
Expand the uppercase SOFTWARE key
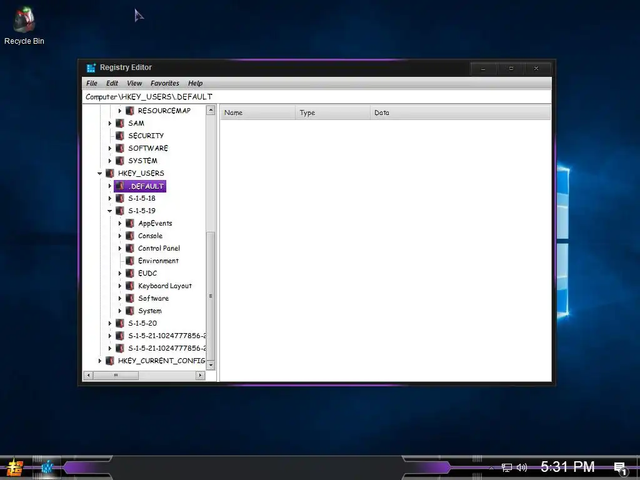[x=110, y=148]
